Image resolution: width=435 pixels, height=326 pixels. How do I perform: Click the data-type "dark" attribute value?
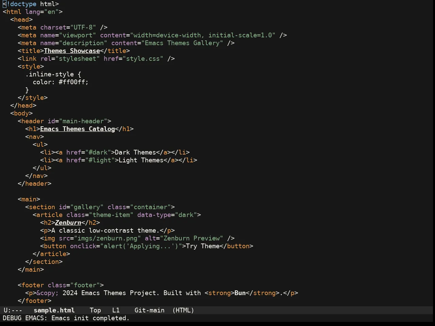click(x=186, y=215)
